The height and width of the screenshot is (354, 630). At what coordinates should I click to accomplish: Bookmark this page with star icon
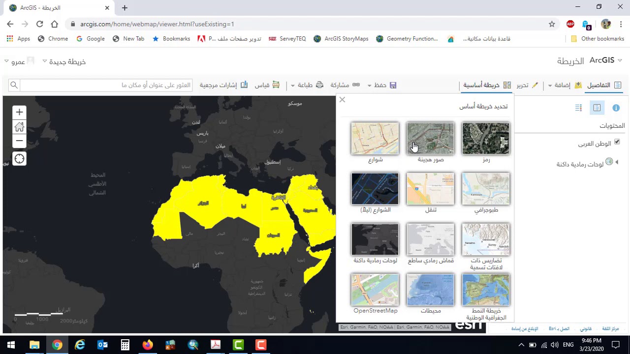[x=552, y=24]
